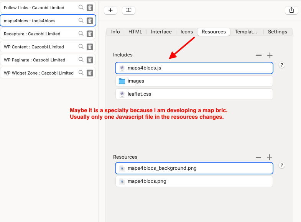Click the share/export icon in toolbar
Viewport: 301px width, 222px height.
coord(291,10)
